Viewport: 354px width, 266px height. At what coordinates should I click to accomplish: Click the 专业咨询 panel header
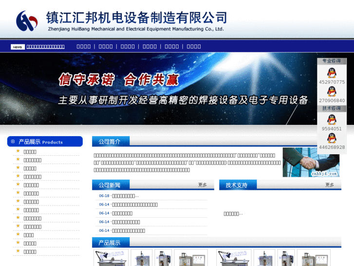click(x=332, y=61)
